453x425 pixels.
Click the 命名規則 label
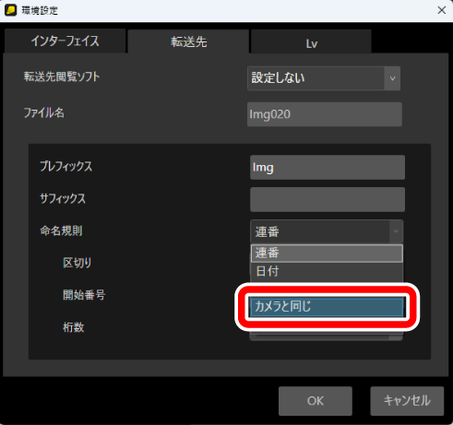coord(61,230)
